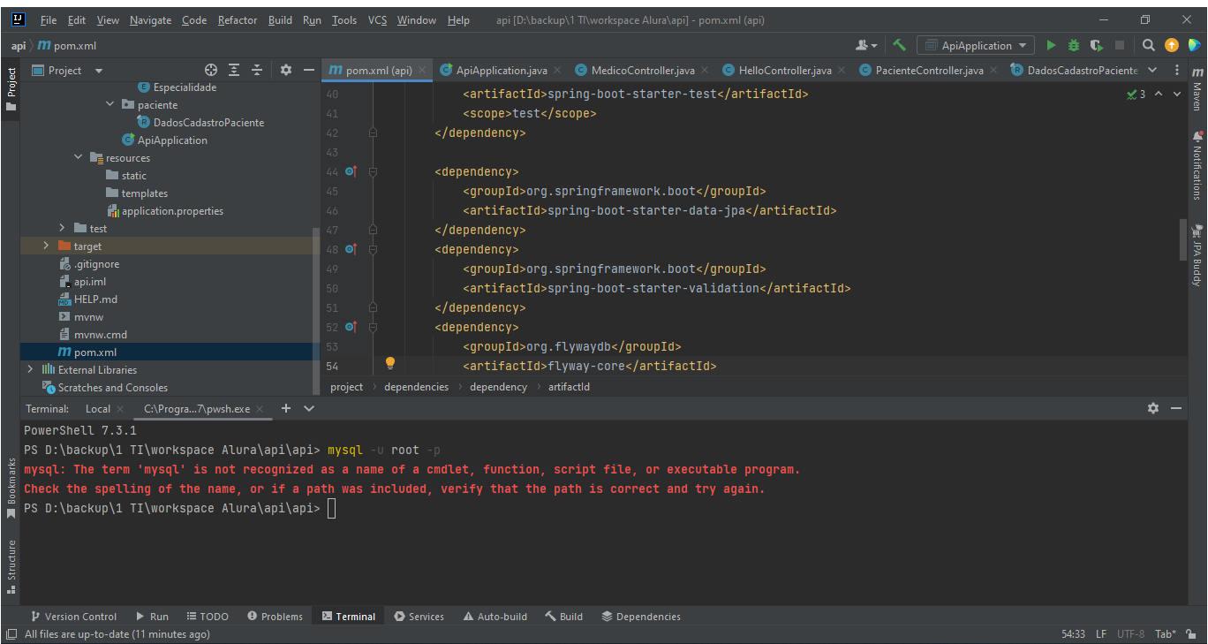
Task: Close the pom.xml (api) editor tab
Action: [x=422, y=71]
